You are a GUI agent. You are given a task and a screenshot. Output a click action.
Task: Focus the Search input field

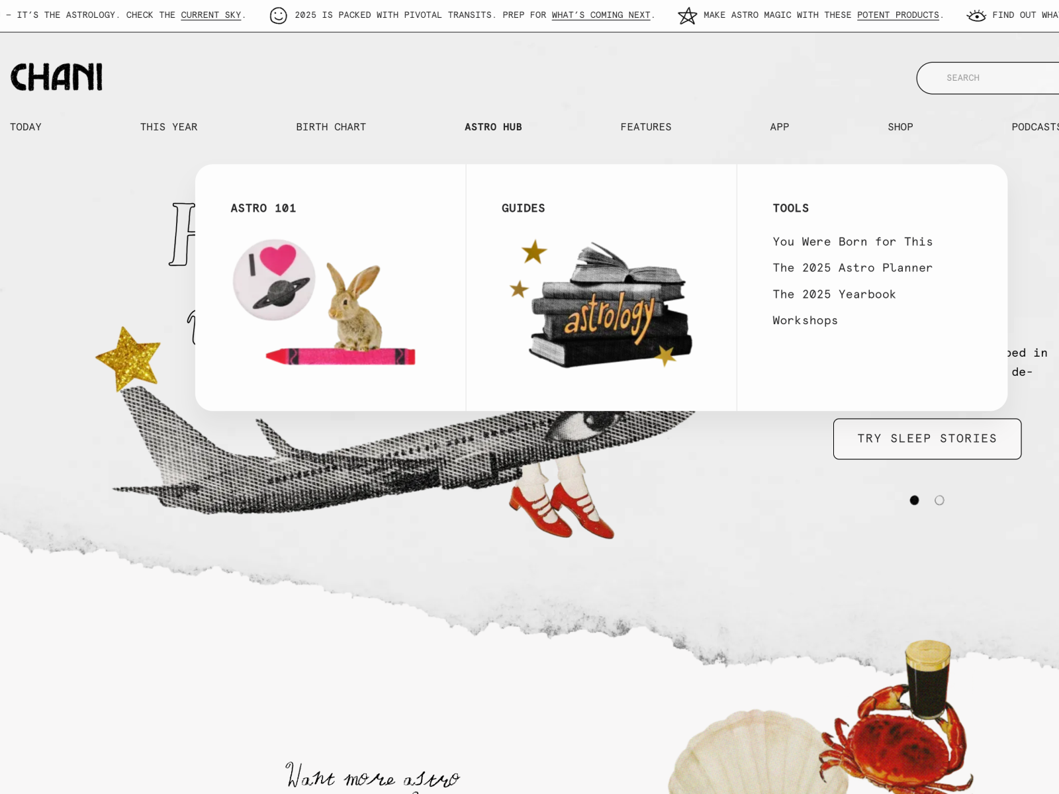pyautogui.click(x=988, y=78)
